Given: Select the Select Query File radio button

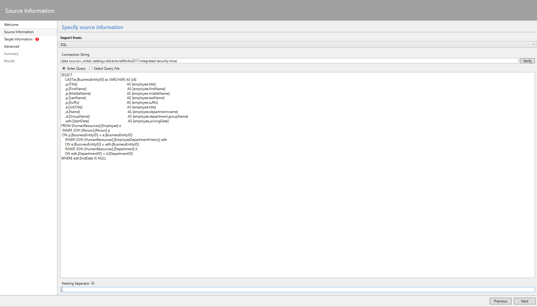Looking at the screenshot, I should 91,69.
